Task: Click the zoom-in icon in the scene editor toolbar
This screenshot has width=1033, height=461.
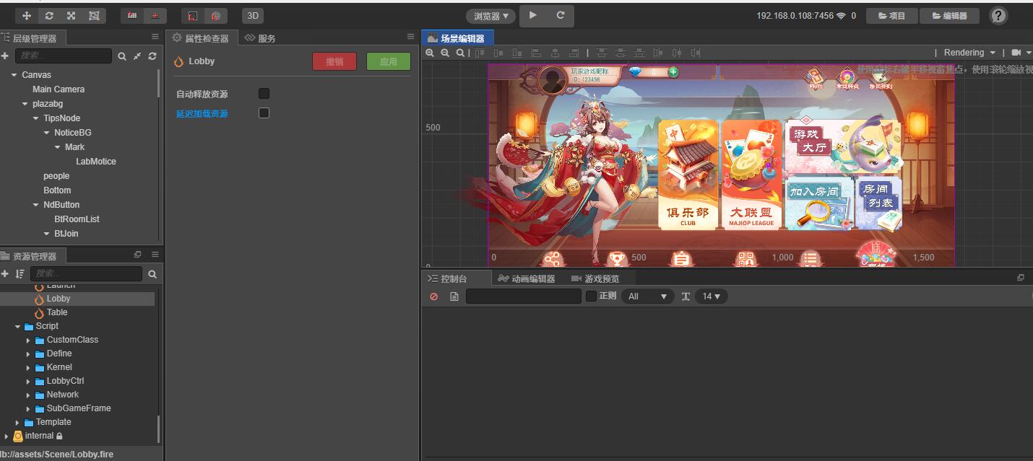Action: coord(431,52)
